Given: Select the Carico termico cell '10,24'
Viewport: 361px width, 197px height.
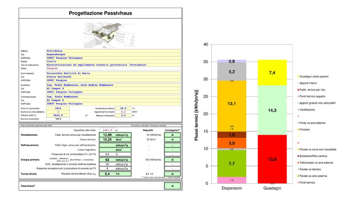Looking at the screenshot, I should [115, 139].
